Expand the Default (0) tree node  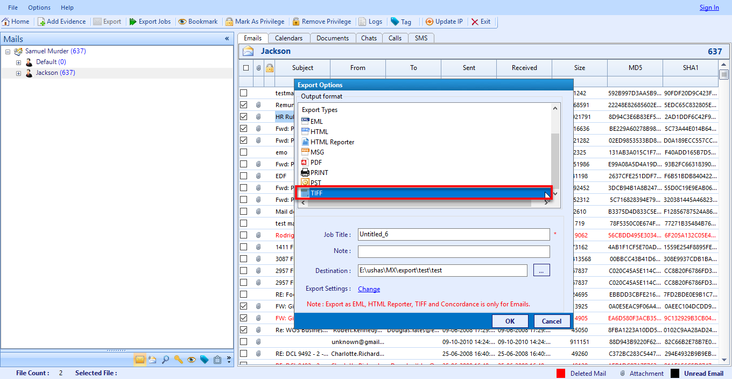[18, 62]
